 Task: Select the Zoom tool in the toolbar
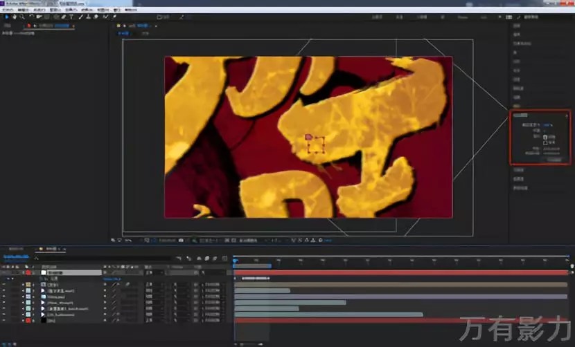point(22,17)
